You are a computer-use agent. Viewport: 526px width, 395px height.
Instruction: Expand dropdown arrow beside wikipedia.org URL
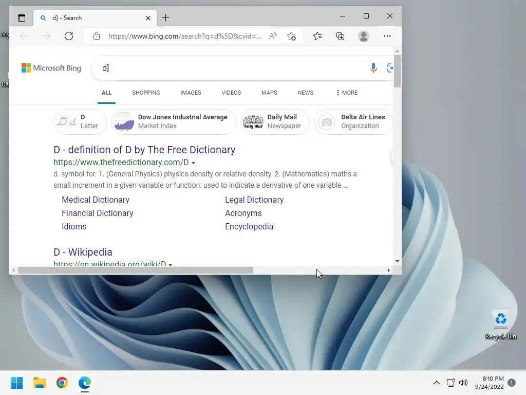click(x=171, y=265)
